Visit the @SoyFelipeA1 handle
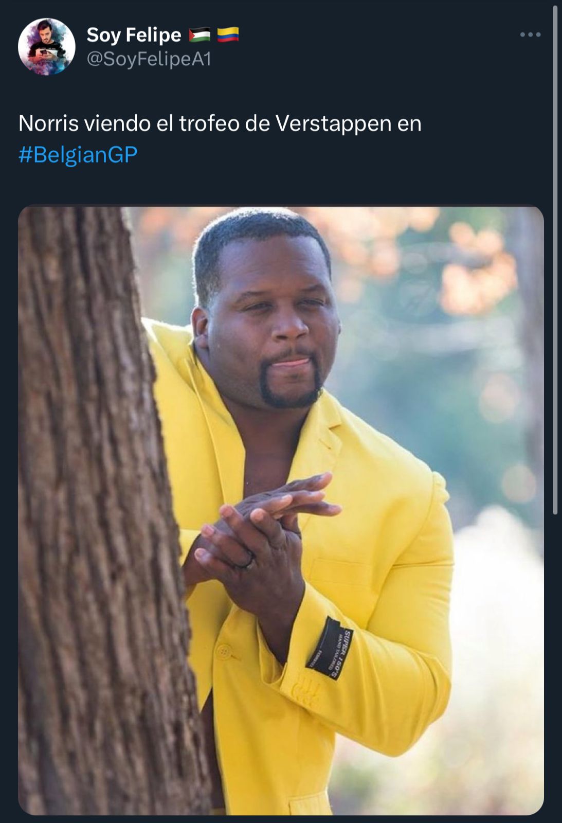 [149, 59]
